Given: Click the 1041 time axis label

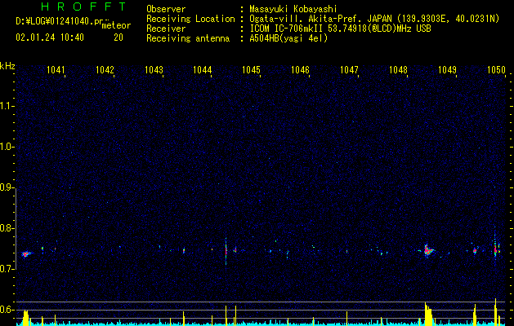Looking at the screenshot, I should coord(56,70).
